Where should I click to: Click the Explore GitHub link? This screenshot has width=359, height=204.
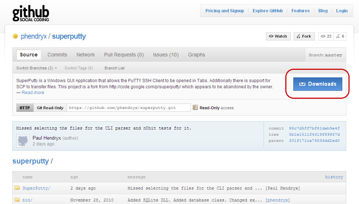[268, 11]
